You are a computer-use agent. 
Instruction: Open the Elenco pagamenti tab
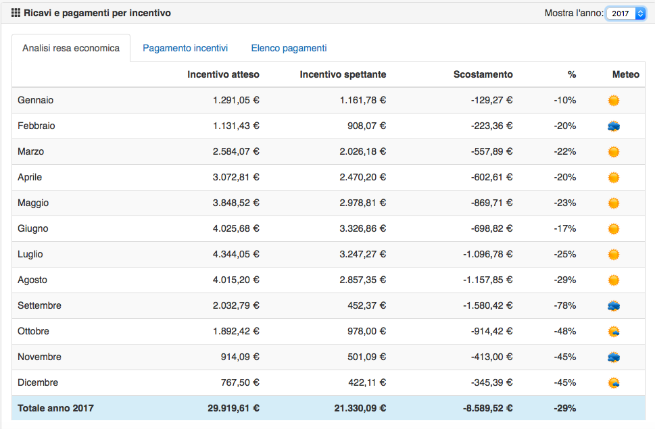289,48
